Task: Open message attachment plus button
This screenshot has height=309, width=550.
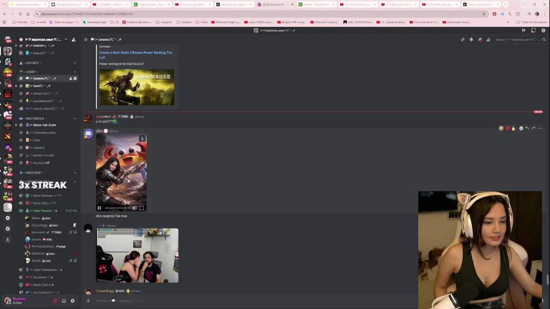Action: [x=88, y=301]
